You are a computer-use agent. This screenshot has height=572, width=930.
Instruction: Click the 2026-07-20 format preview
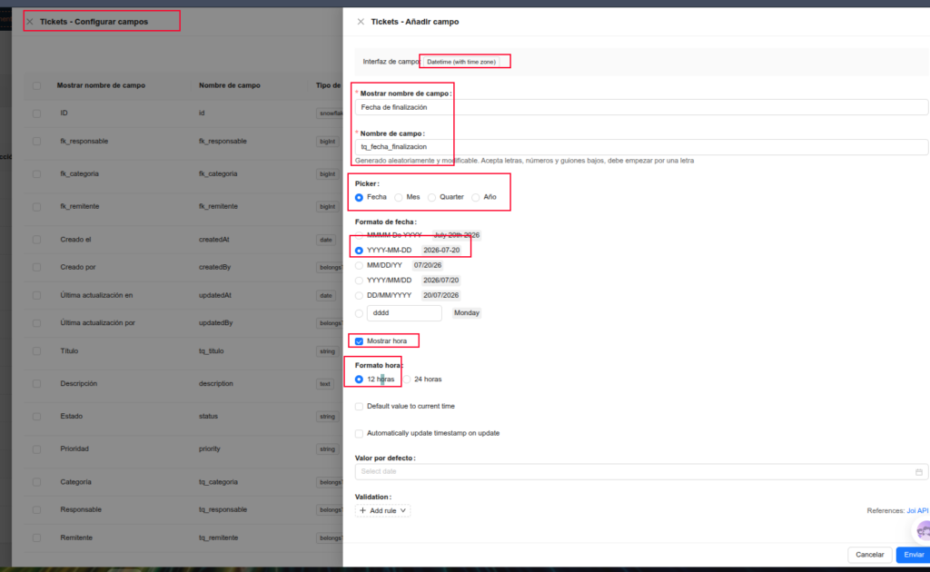(441, 251)
